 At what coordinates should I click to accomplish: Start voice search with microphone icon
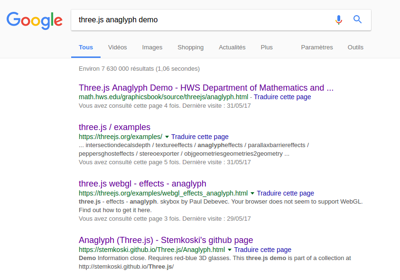pyautogui.click(x=339, y=19)
